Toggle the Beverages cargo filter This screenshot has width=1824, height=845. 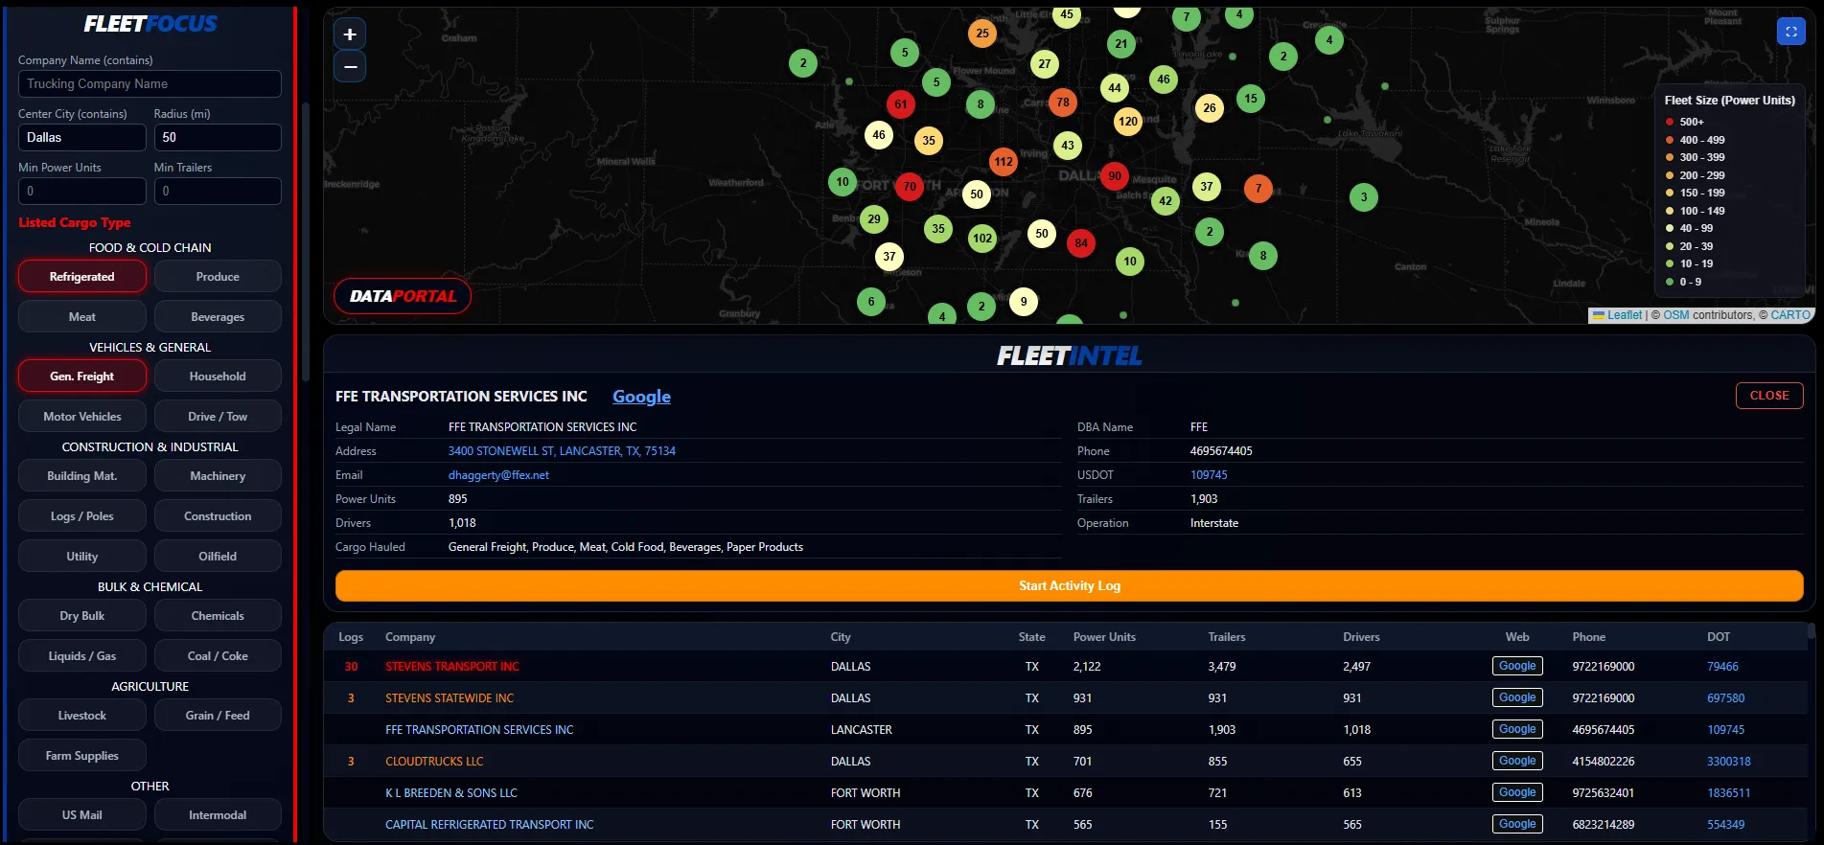pyautogui.click(x=218, y=317)
